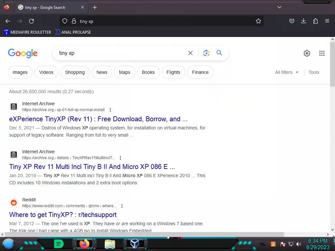Screen dimensions: 335x251
Task: Open the list all tabs chevron
Action: [279, 7]
